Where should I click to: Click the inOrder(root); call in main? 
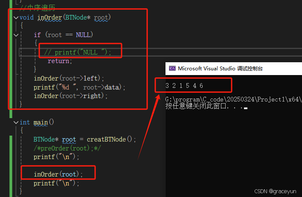tap(58, 174)
